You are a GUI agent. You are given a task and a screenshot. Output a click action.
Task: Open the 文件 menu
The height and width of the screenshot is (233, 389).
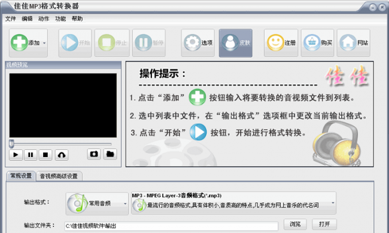click(10, 19)
